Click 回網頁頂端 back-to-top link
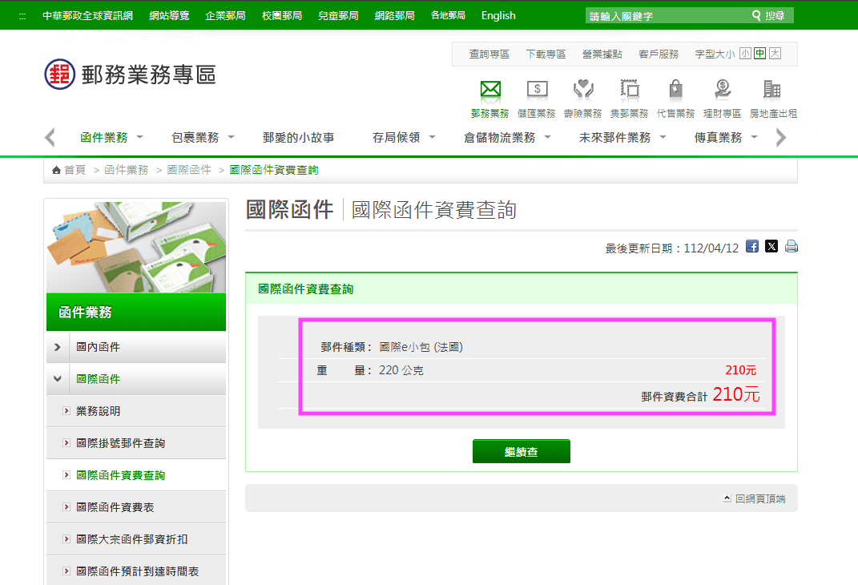The image size is (858, 585). pos(755,498)
